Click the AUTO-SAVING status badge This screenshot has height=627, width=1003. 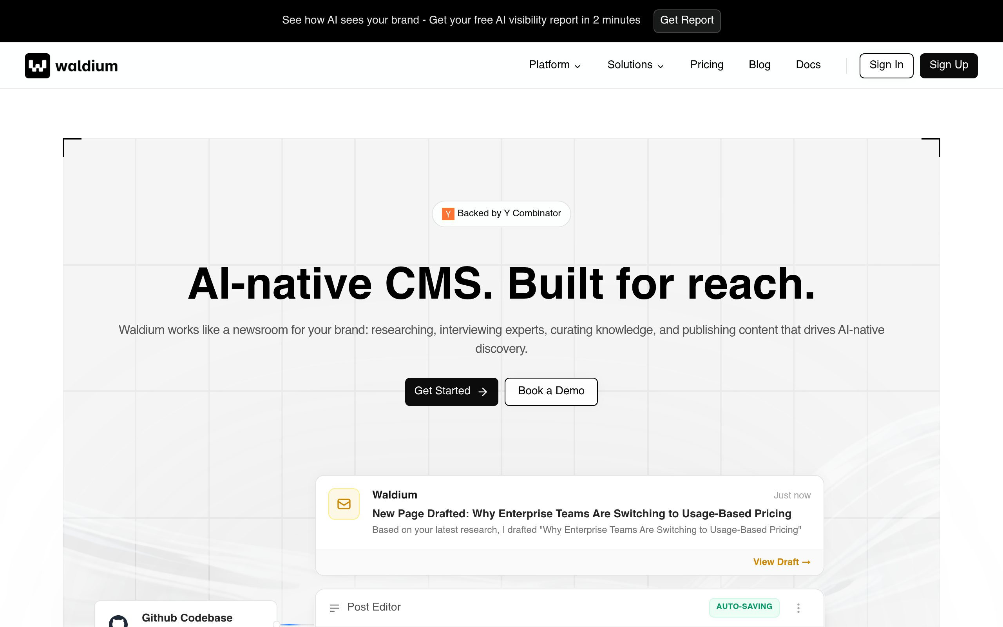point(744,607)
